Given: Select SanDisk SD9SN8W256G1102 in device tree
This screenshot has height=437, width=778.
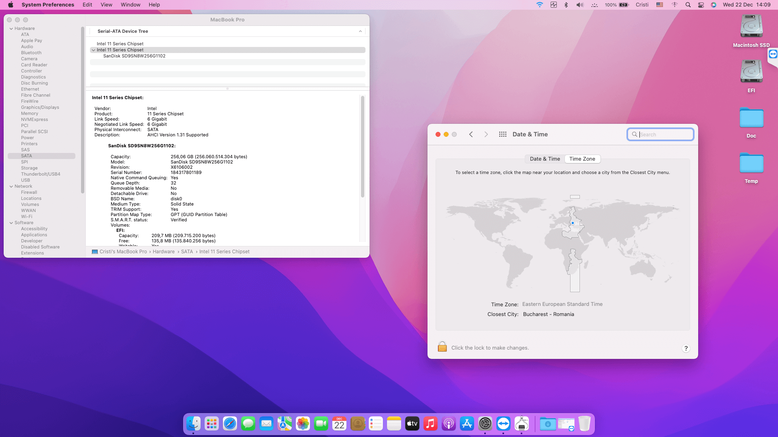Looking at the screenshot, I should tap(134, 56).
